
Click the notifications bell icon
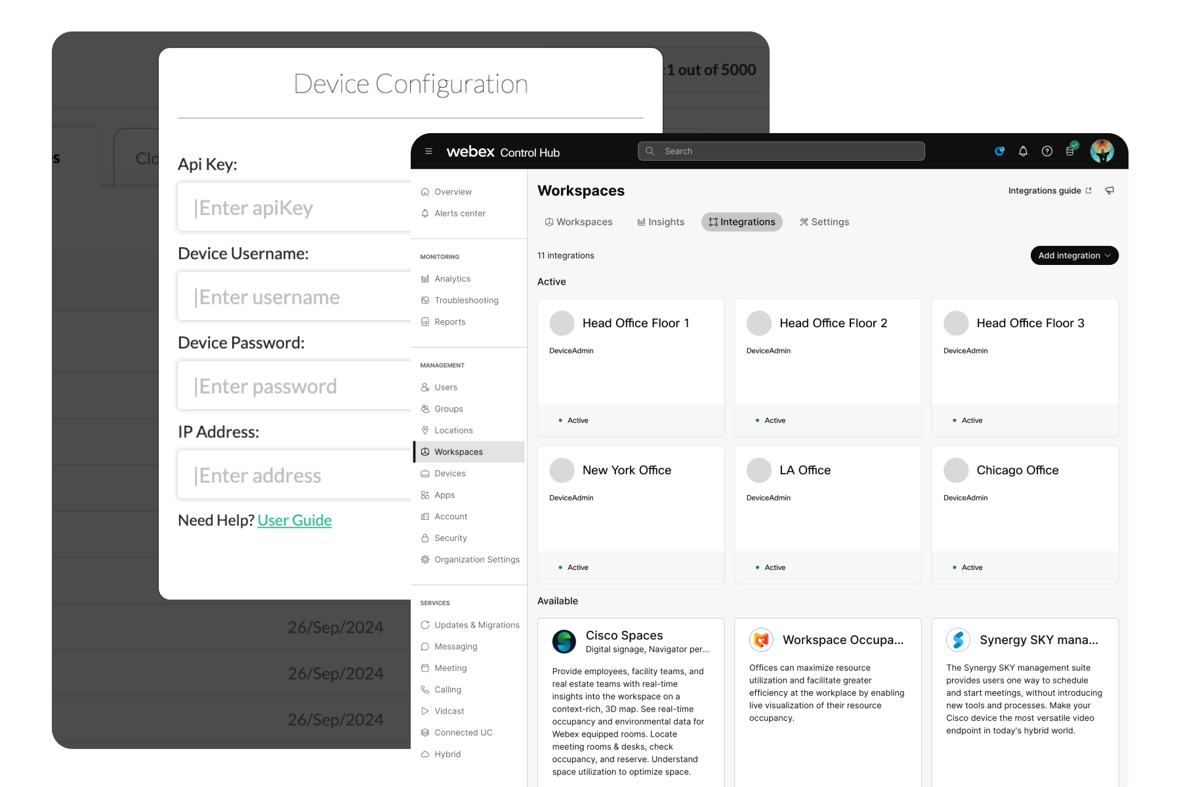click(1023, 151)
